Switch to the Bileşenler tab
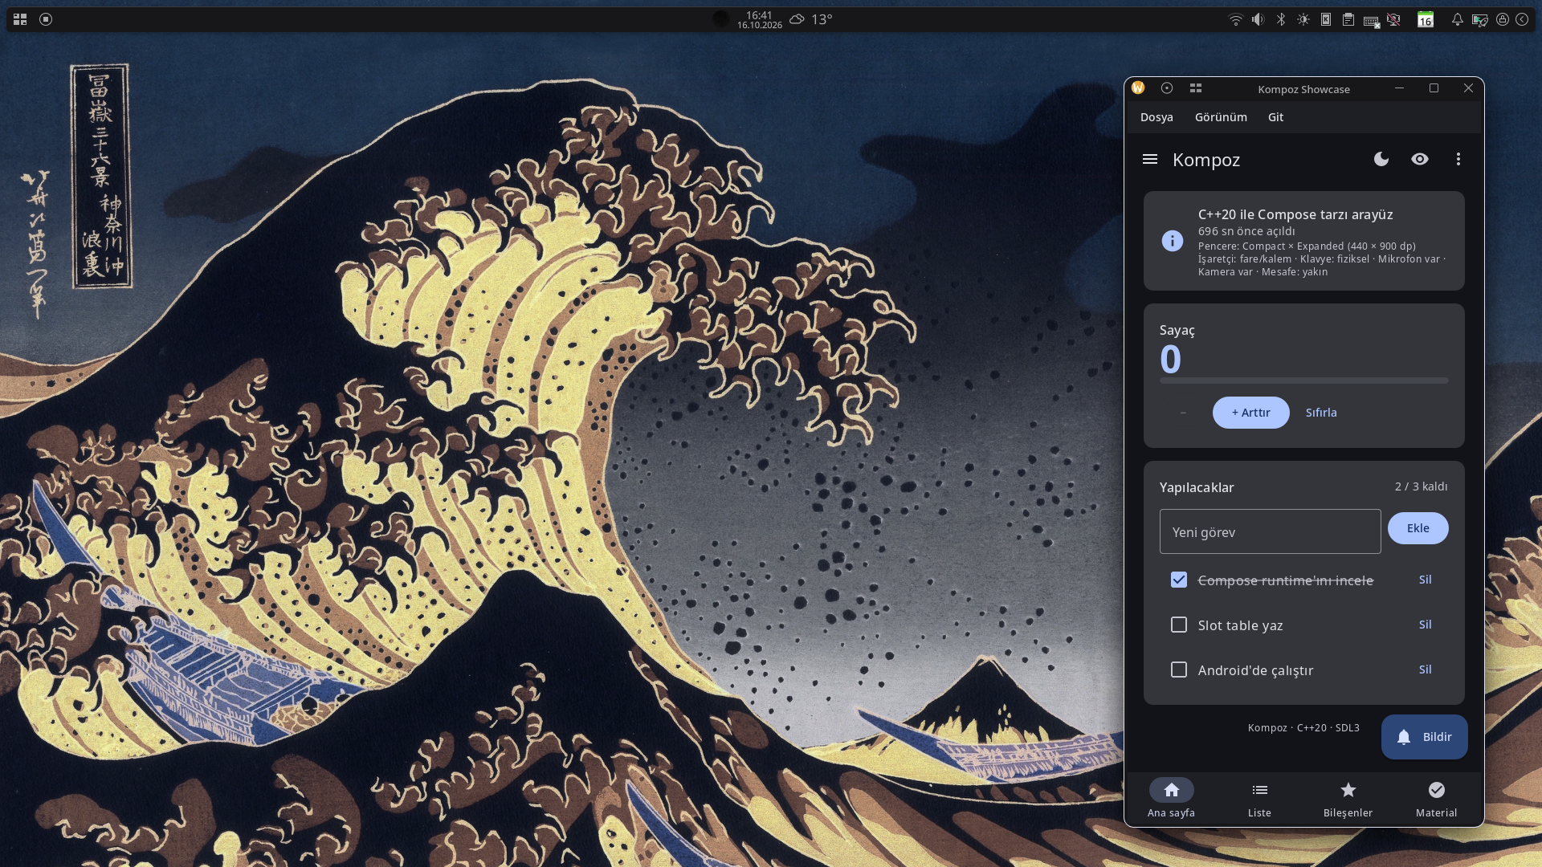 point(1348,799)
